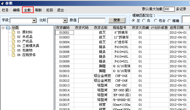
Task: Open the 字段 dropdown
Action: [34, 21]
